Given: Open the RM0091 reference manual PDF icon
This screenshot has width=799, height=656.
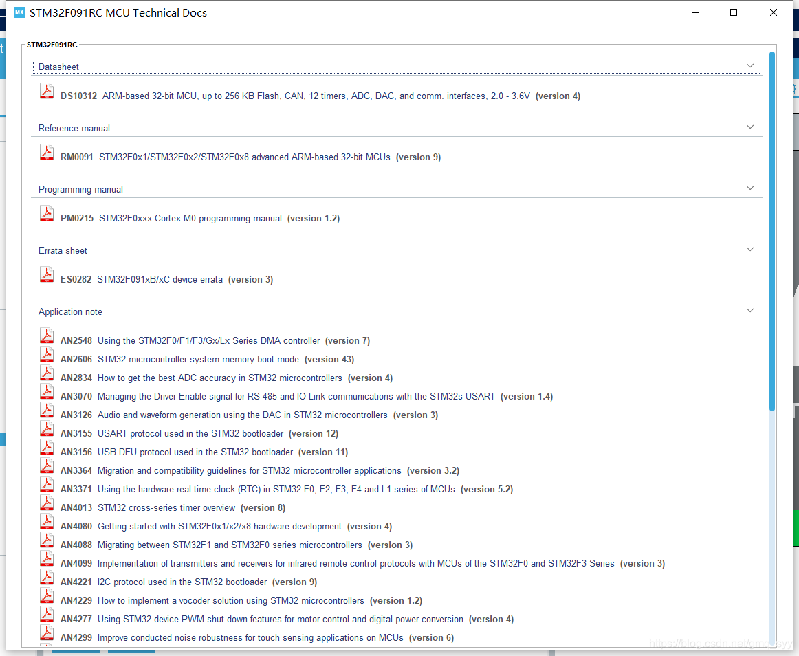Looking at the screenshot, I should [x=47, y=152].
